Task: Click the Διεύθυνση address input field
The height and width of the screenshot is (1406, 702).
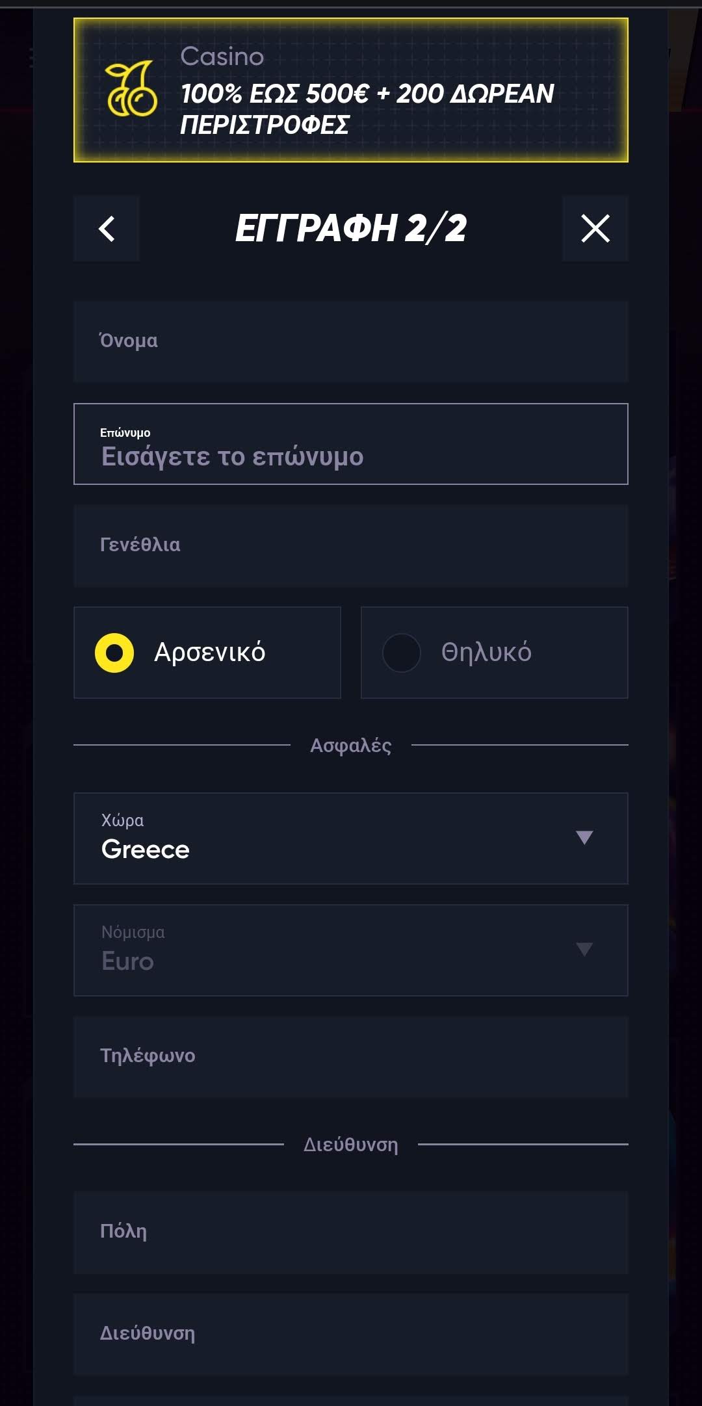Action: pyautogui.click(x=351, y=1334)
